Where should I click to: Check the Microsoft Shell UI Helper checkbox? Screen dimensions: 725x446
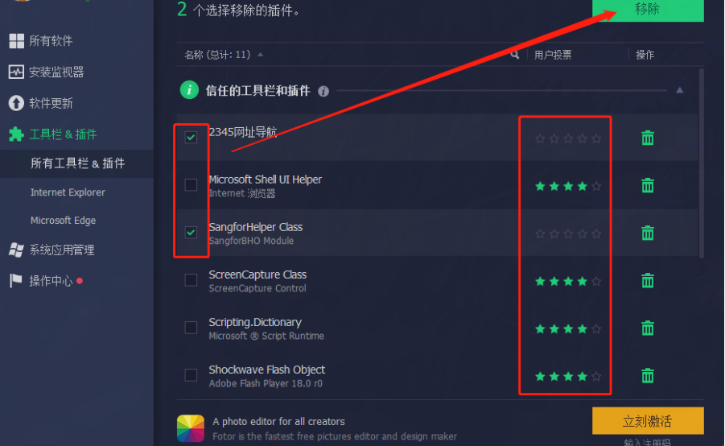coord(191,185)
